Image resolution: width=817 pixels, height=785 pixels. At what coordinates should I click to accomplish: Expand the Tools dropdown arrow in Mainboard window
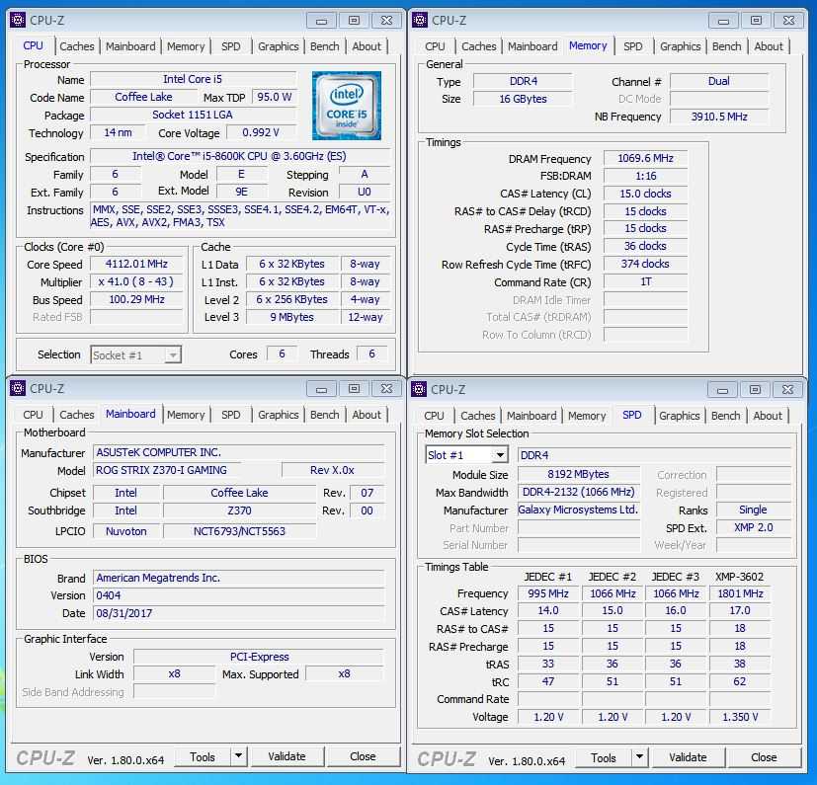tap(237, 756)
